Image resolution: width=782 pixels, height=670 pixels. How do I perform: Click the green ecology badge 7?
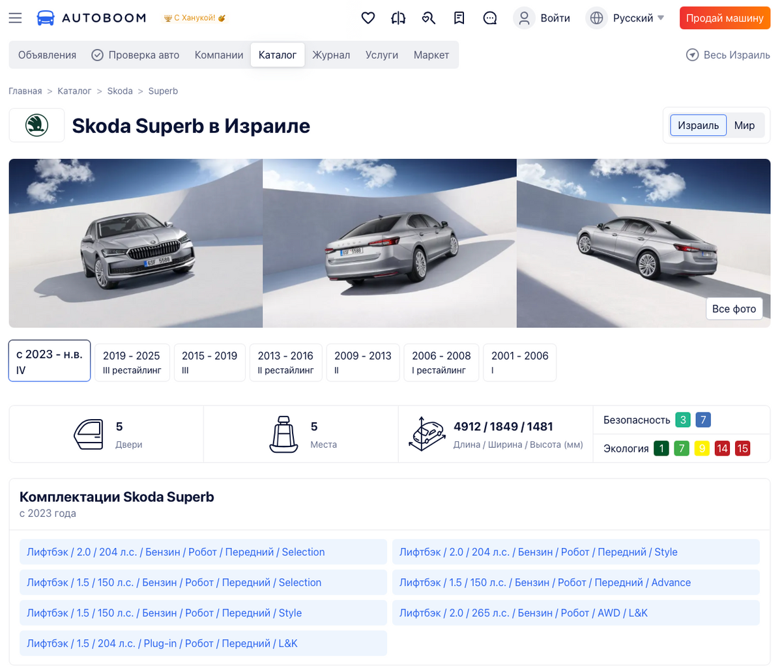click(682, 448)
